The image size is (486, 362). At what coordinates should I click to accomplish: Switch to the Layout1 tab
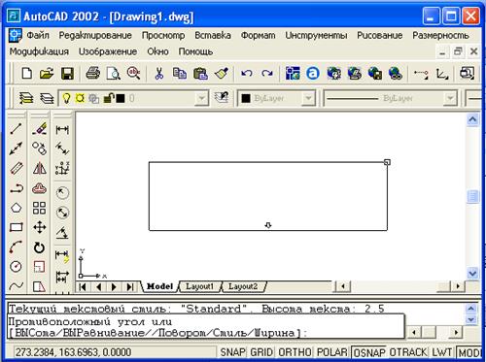[x=199, y=286]
